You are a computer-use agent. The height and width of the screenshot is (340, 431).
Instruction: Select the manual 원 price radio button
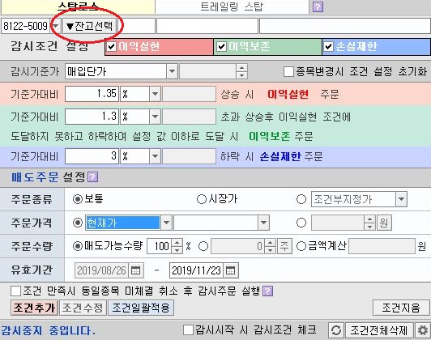pos(301,223)
